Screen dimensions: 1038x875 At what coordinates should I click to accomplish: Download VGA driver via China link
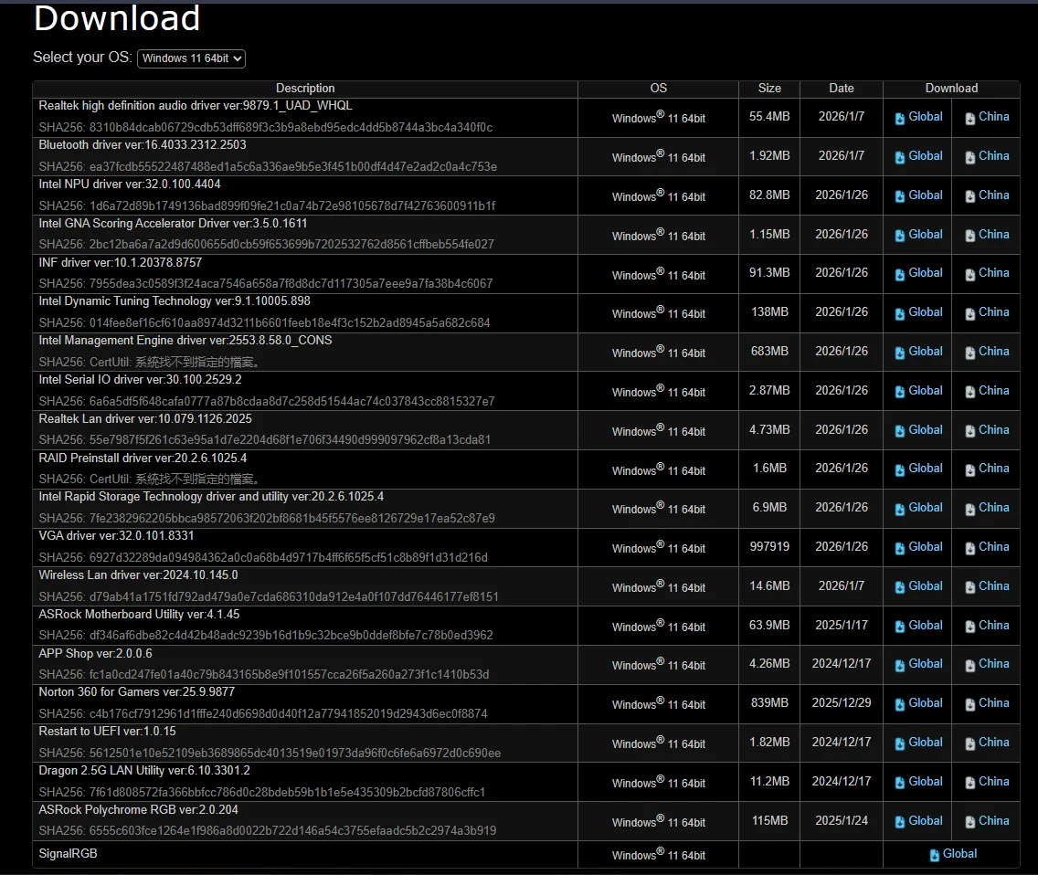coord(993,547)
